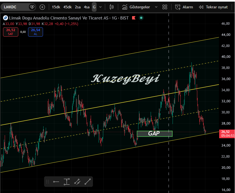
Task: Click the 20,00 price axis label
Action: 226,168
